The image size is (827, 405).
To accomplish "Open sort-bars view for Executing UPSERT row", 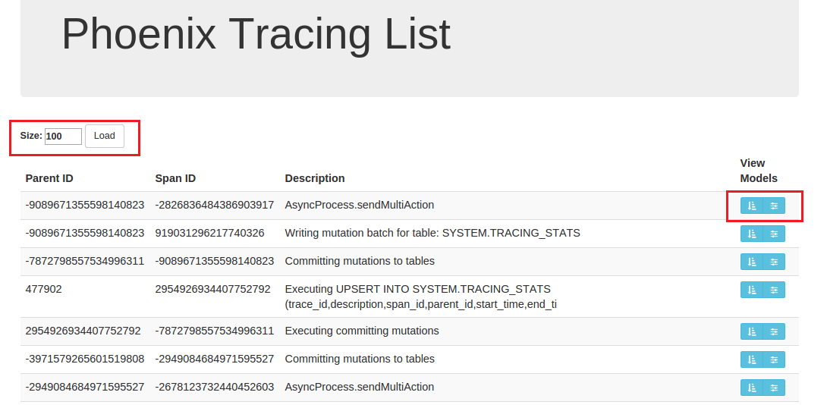I will click(x=752, y=290).
